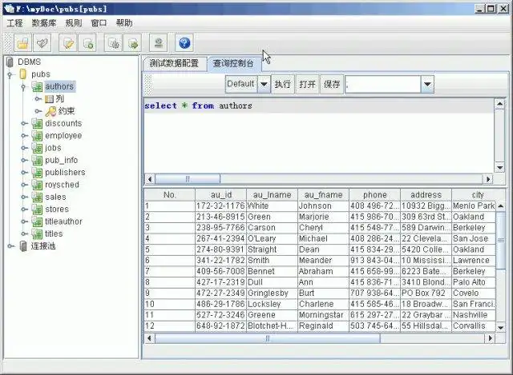This screenshot has width=513, height=375.
Task: Open the empty combo box dropdown arrow
Action: point(427,84)
